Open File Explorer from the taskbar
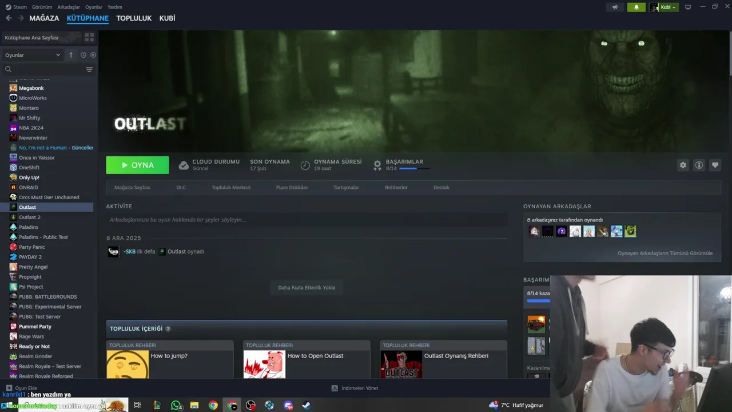Screen dimensions: 732x412 194,405
